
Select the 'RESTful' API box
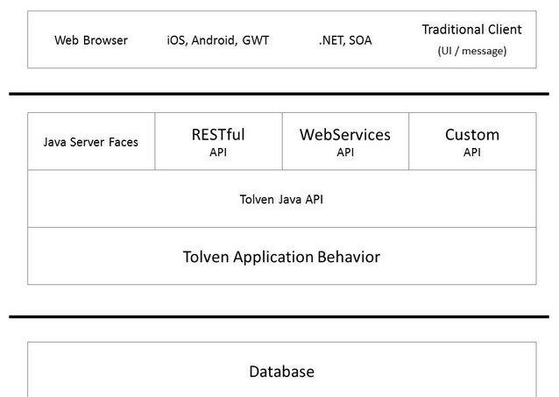click(218, 141)
